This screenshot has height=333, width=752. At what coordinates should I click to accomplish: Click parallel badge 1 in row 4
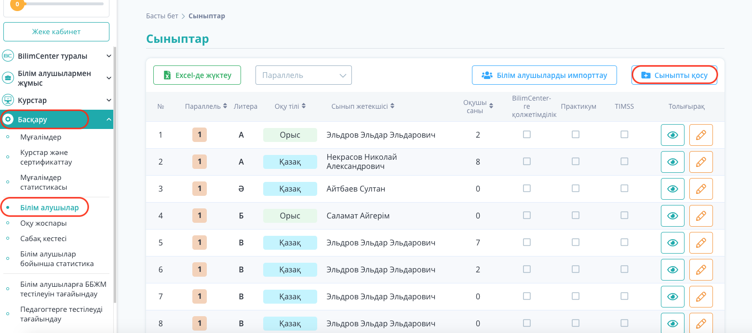tap(200, 216)
